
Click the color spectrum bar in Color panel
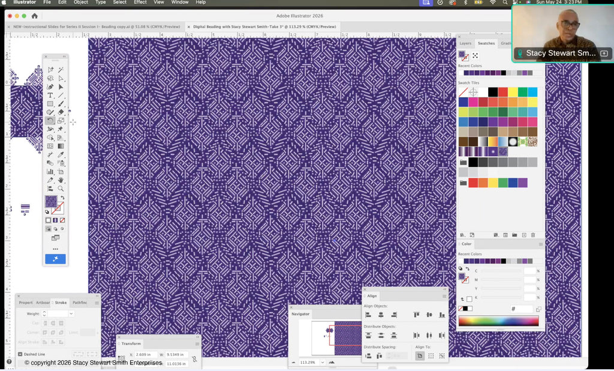[498, 321]
